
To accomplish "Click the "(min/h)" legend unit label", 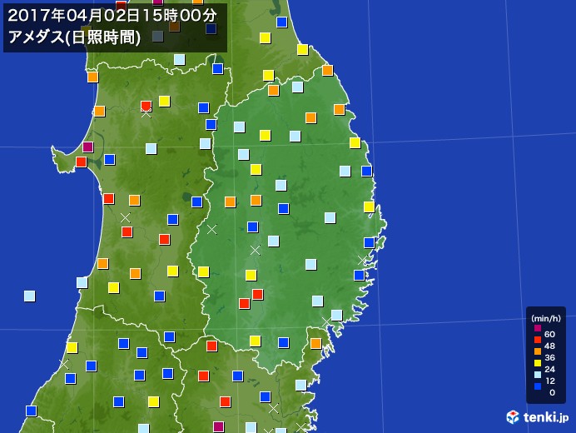I will pos(546,318).
